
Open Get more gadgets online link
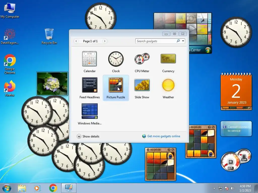[164, 136]
